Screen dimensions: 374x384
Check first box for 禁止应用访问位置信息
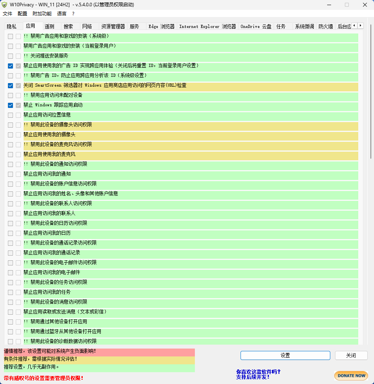[x=10, y=115]
